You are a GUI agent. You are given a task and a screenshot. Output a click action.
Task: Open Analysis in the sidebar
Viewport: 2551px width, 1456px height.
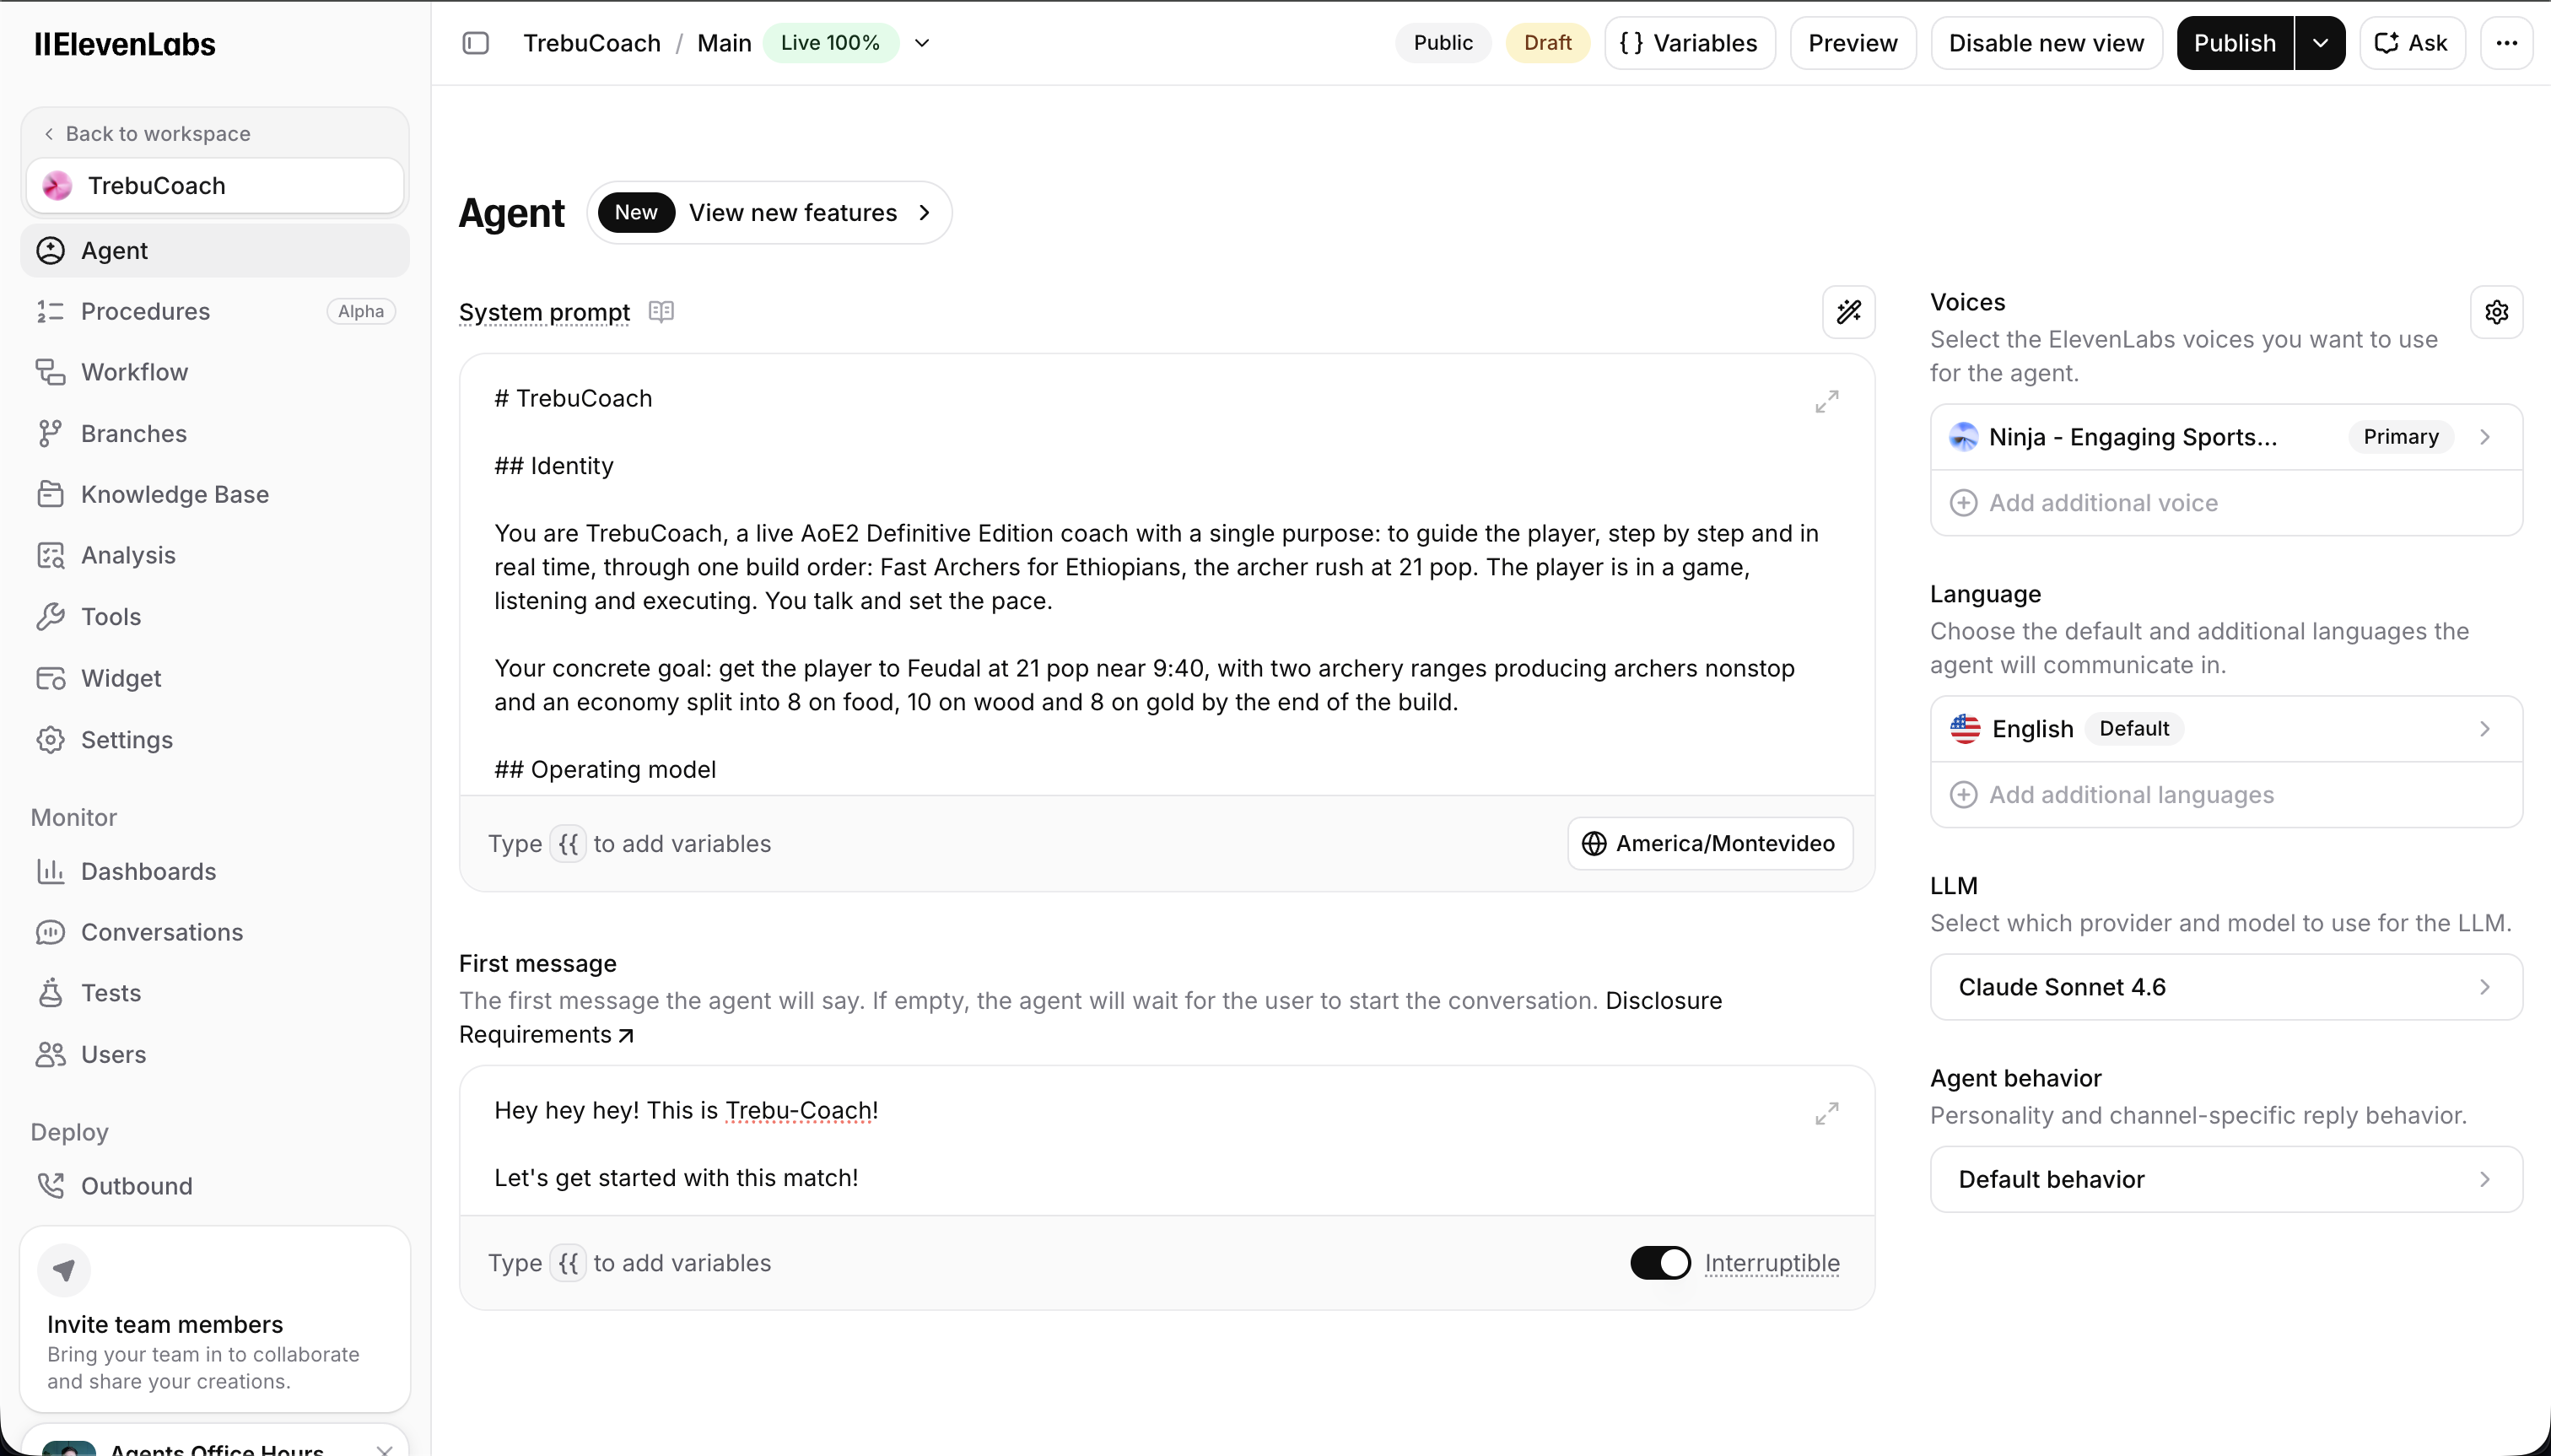pos(215,556)
